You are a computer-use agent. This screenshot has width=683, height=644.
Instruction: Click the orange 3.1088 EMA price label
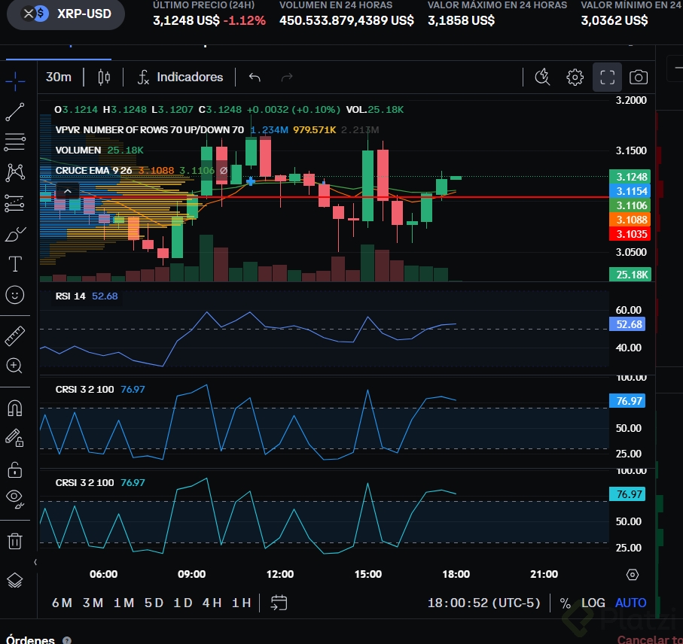(x=630, y=220)
